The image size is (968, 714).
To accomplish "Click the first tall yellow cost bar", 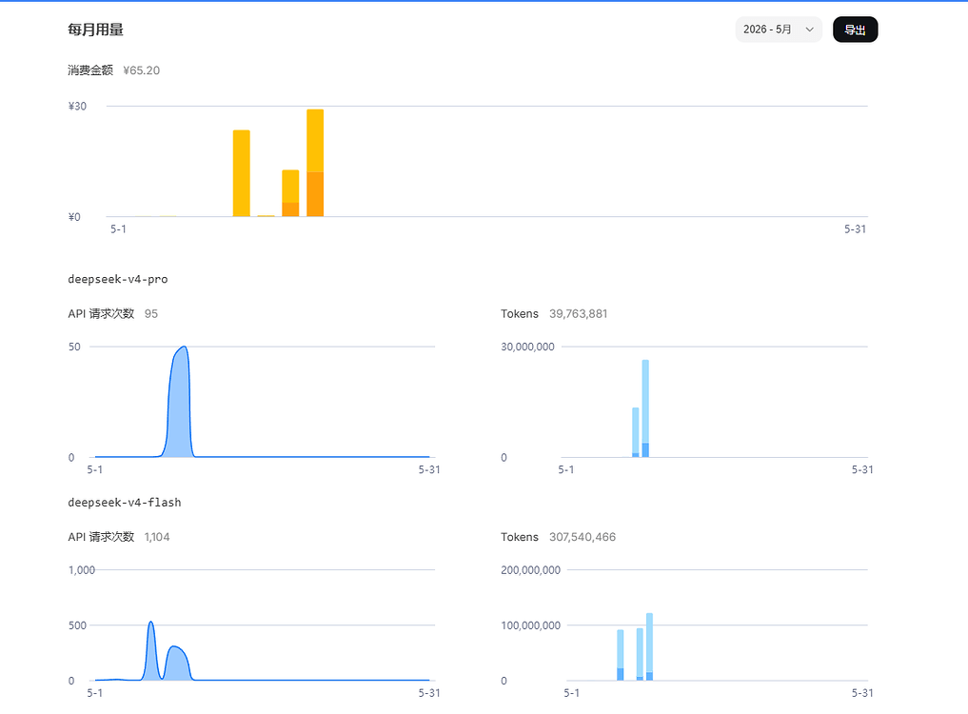I will pyautogui.click(x=242, y=173).
